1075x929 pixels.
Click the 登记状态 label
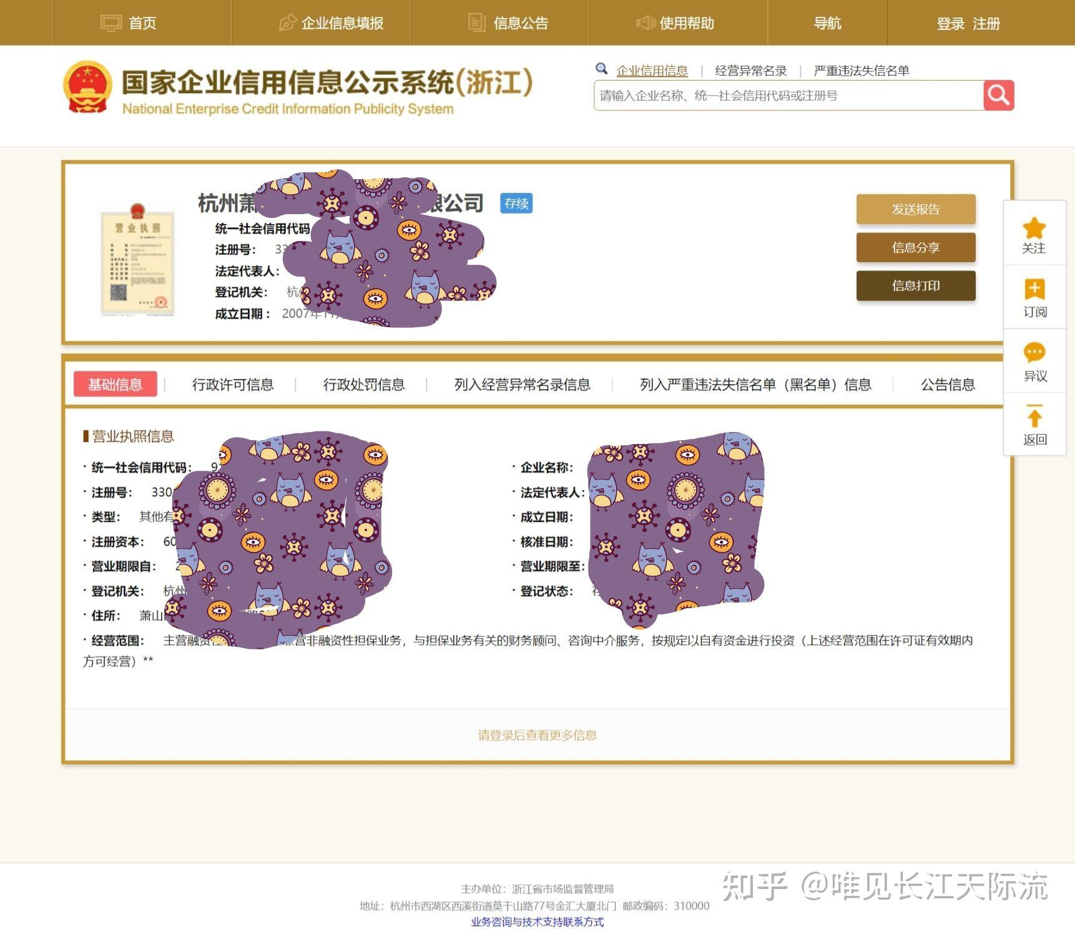click(547, 591)
